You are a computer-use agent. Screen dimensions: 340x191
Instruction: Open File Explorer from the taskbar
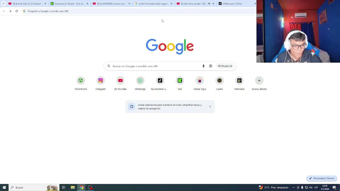(x=73, y=188)
